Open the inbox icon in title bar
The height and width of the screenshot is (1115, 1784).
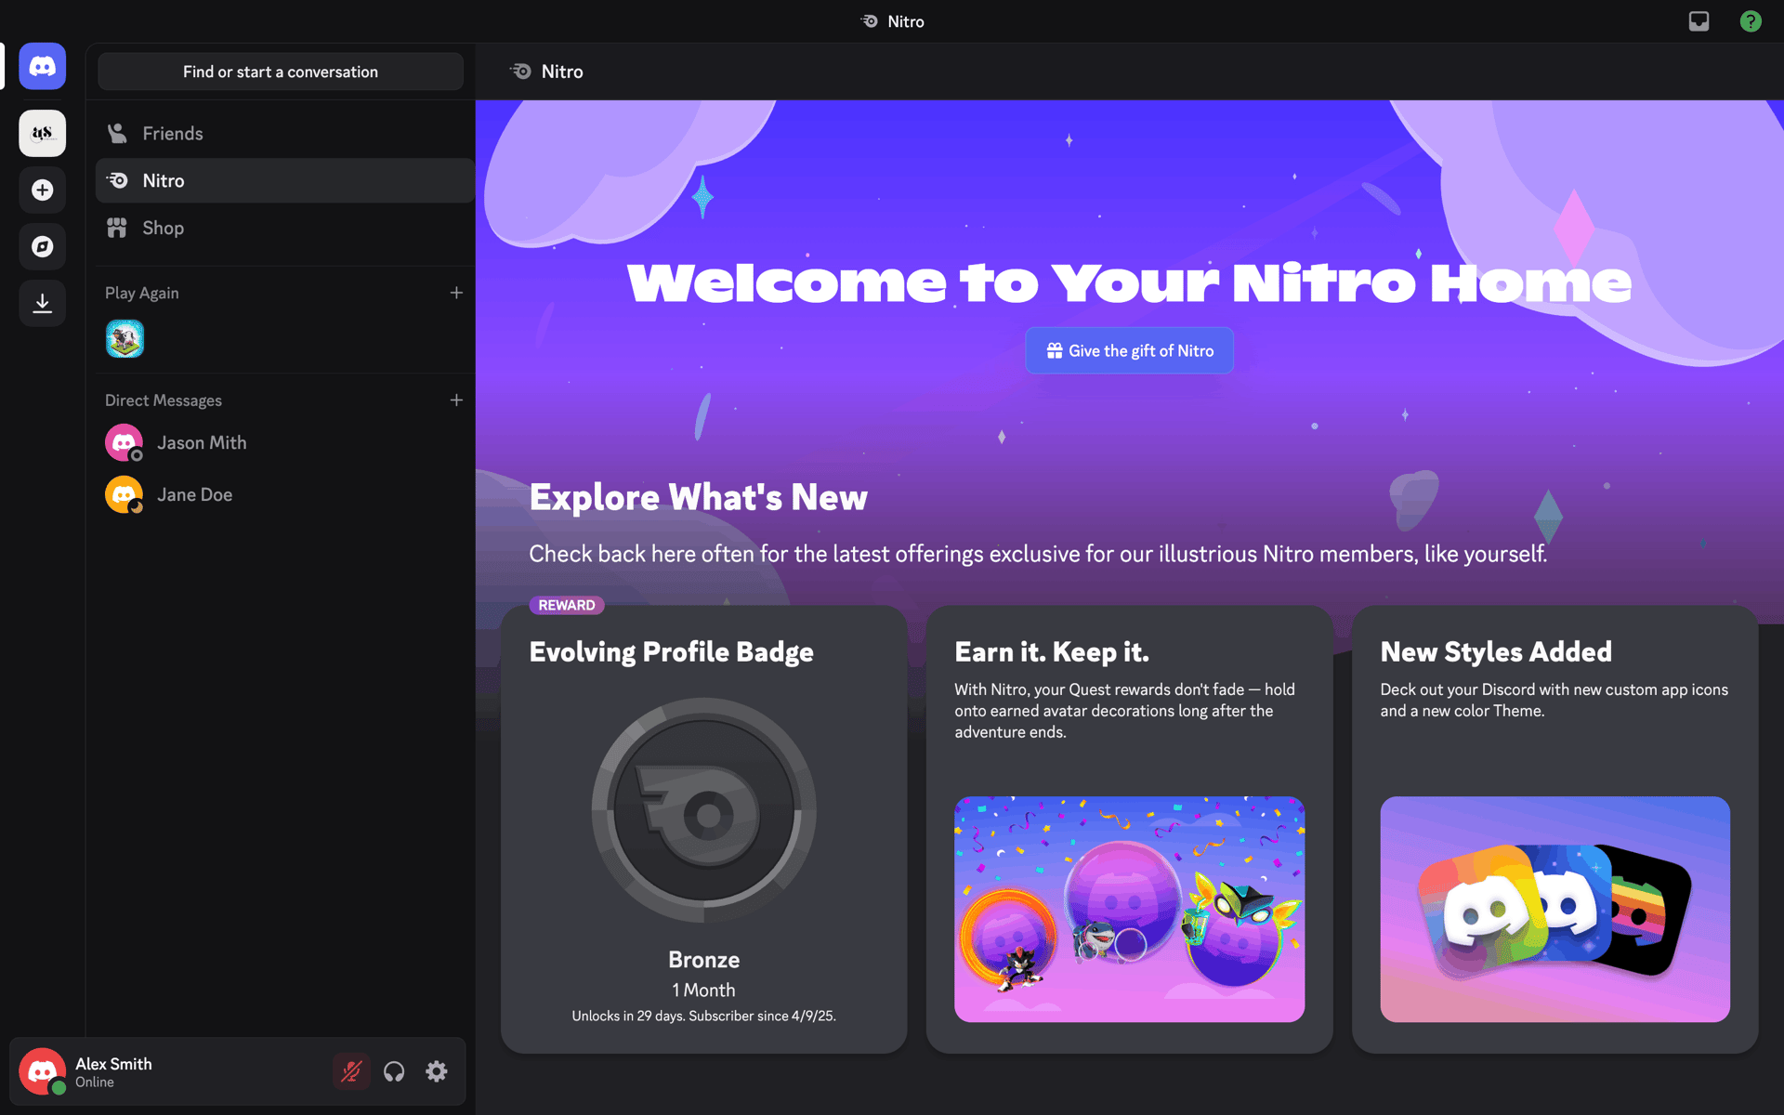click(x=1699, y=20)
